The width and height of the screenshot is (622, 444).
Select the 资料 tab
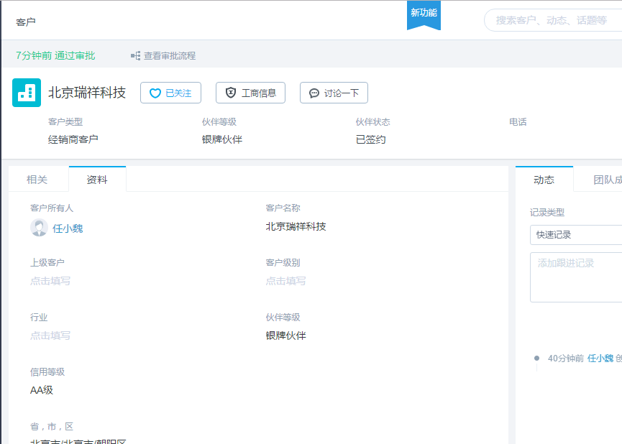click(97, 180)
